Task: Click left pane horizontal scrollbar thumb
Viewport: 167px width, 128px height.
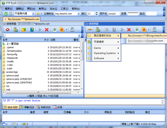Action: coord(38,92)
